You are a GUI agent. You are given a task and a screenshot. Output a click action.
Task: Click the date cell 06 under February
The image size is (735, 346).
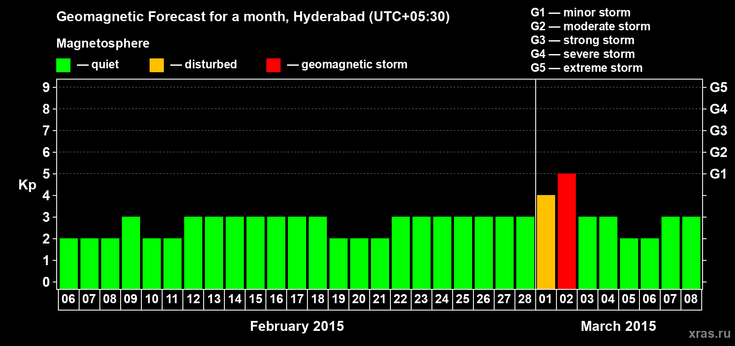click(68, 299)
